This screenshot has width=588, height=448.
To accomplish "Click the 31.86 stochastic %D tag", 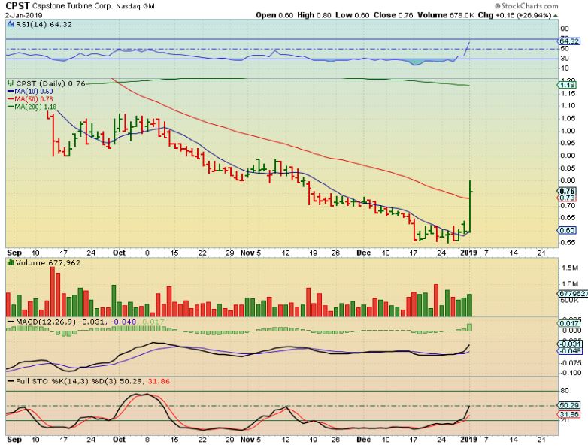I will 569,414.
